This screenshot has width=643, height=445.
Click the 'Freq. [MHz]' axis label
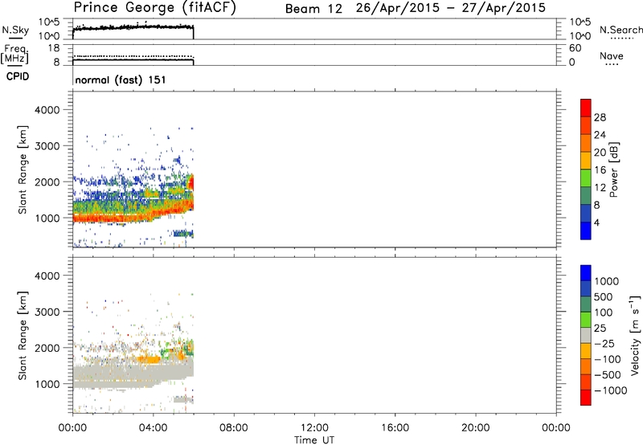(14, 55)
